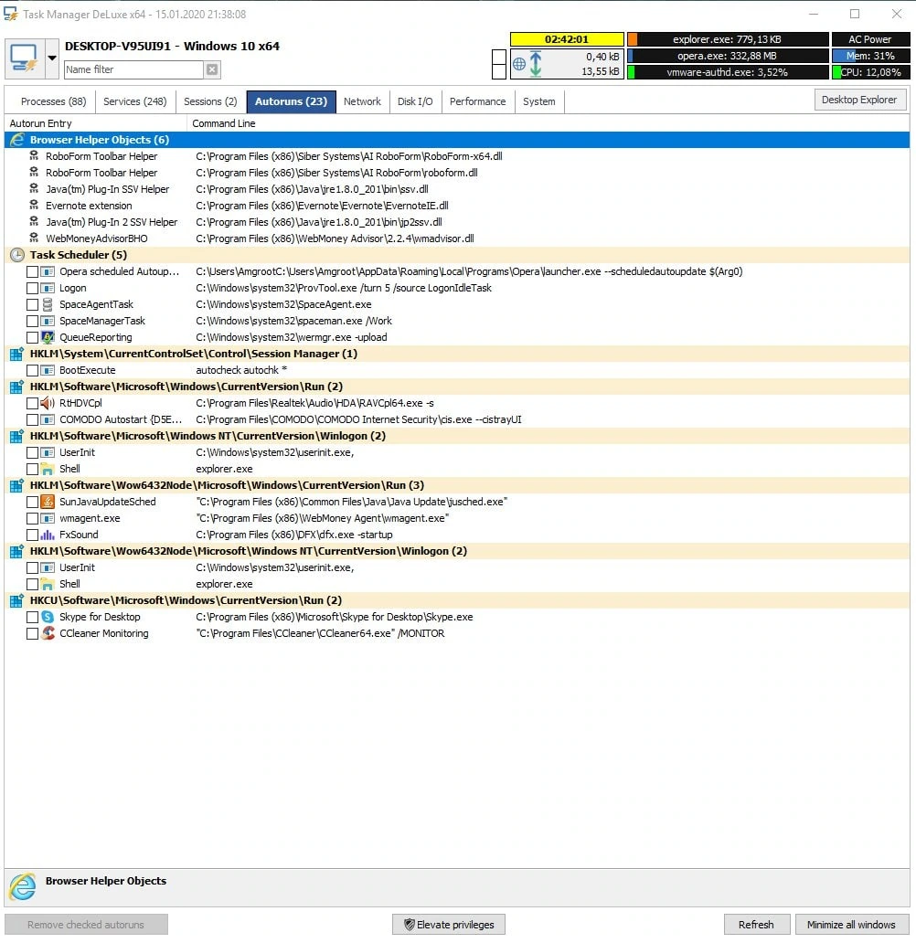Viewport: 916px width, 943px height.
Task: Clear the name filter with X button
Action: click(212, 69)
